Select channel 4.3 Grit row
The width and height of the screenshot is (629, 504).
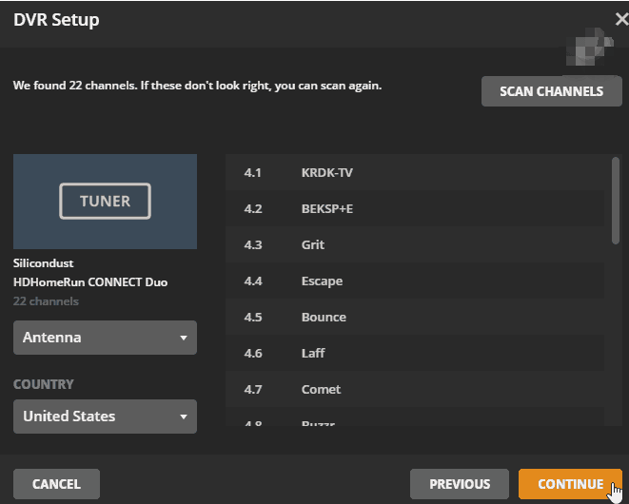(415, 244)
